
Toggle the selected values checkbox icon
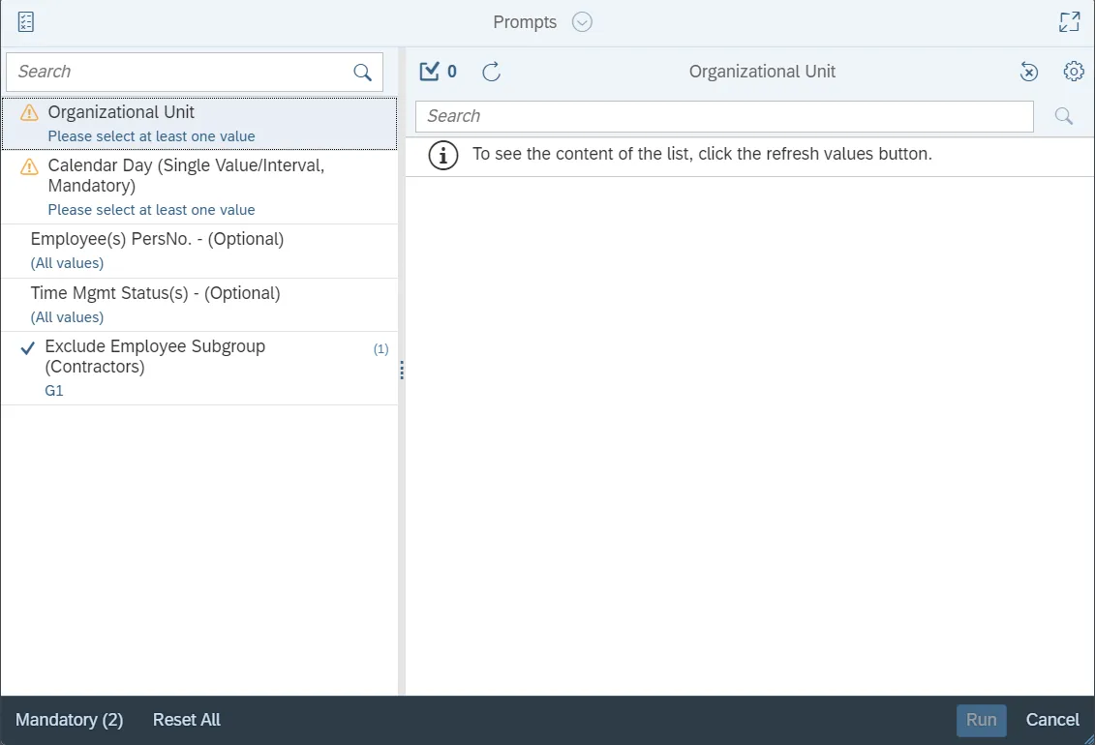click(429, 72)
